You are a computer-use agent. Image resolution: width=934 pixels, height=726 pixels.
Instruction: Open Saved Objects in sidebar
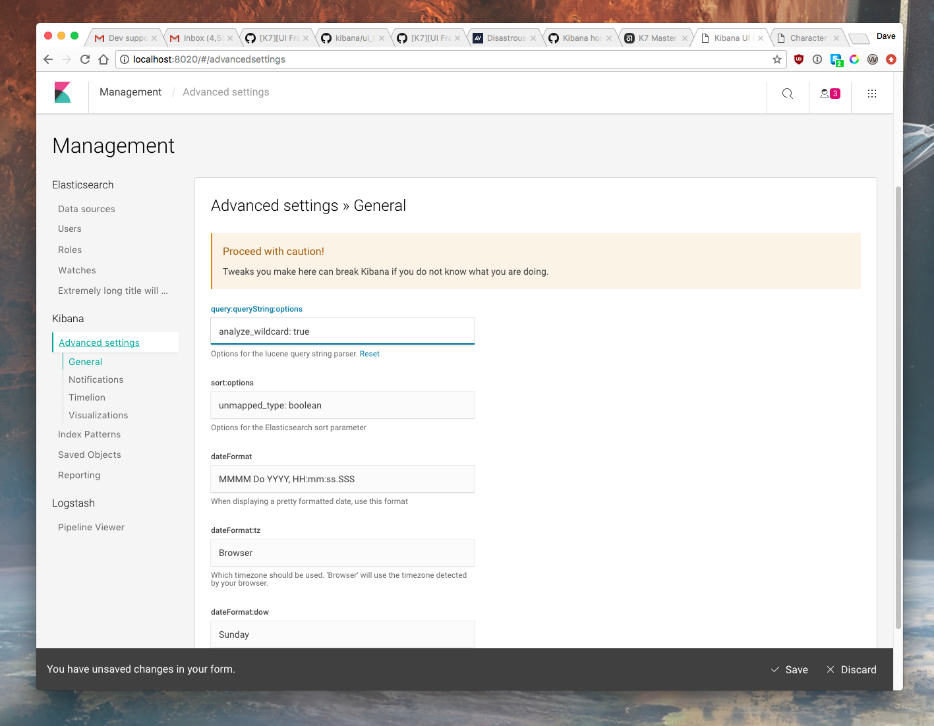[90, 455]
